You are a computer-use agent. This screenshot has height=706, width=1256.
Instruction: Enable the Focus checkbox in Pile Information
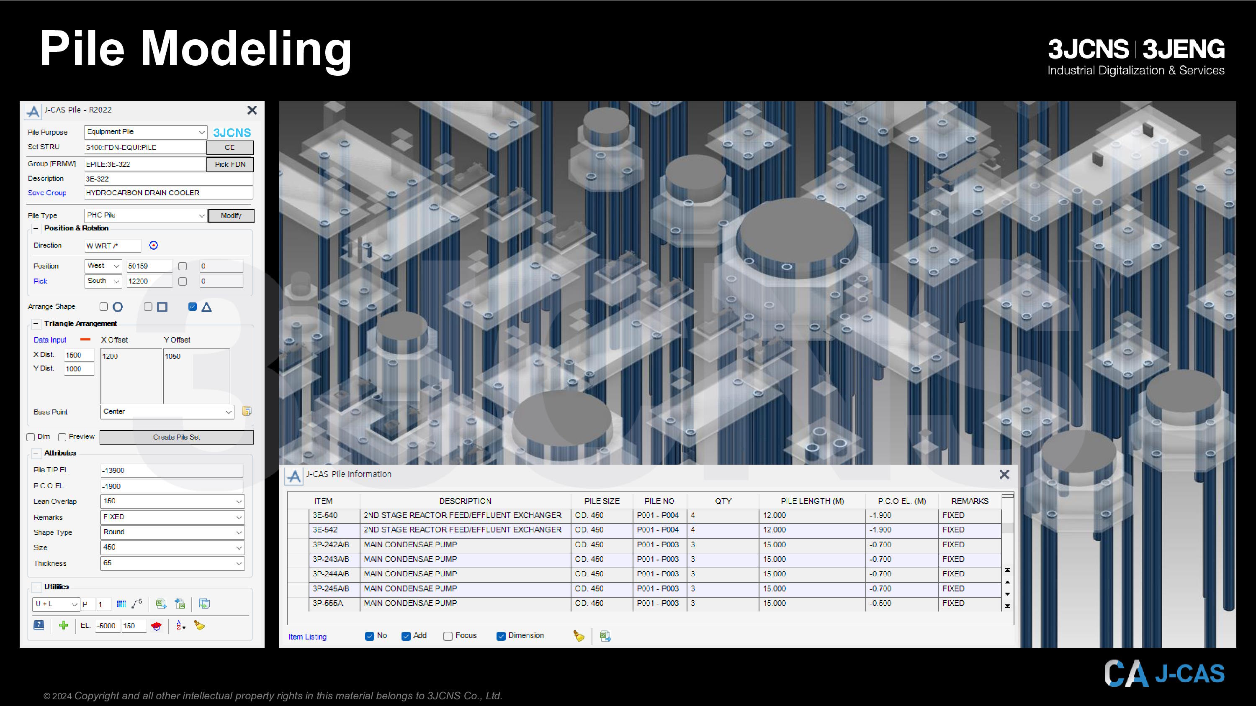pyautogui.click(x=448, y=636)
